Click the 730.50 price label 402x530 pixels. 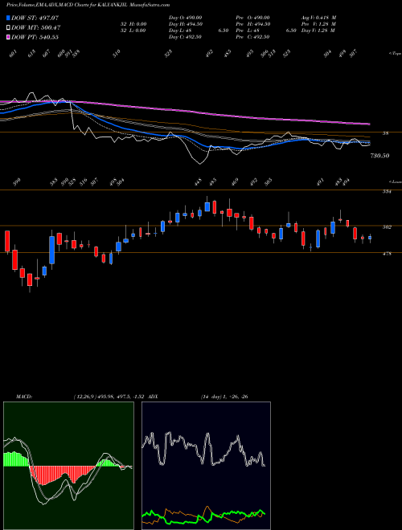point(379,156)
